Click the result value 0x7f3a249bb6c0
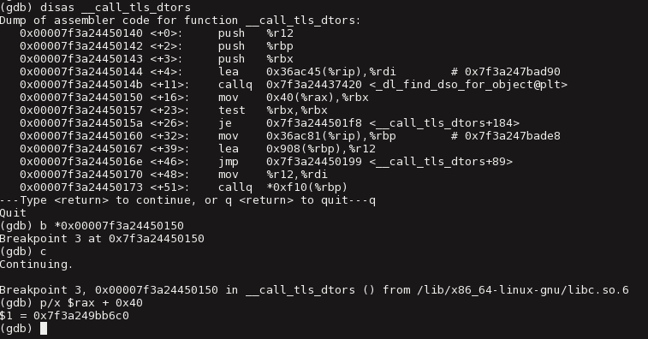Image resolution: width=648 pixels, height=339 pixels. (x=81, y=315)
